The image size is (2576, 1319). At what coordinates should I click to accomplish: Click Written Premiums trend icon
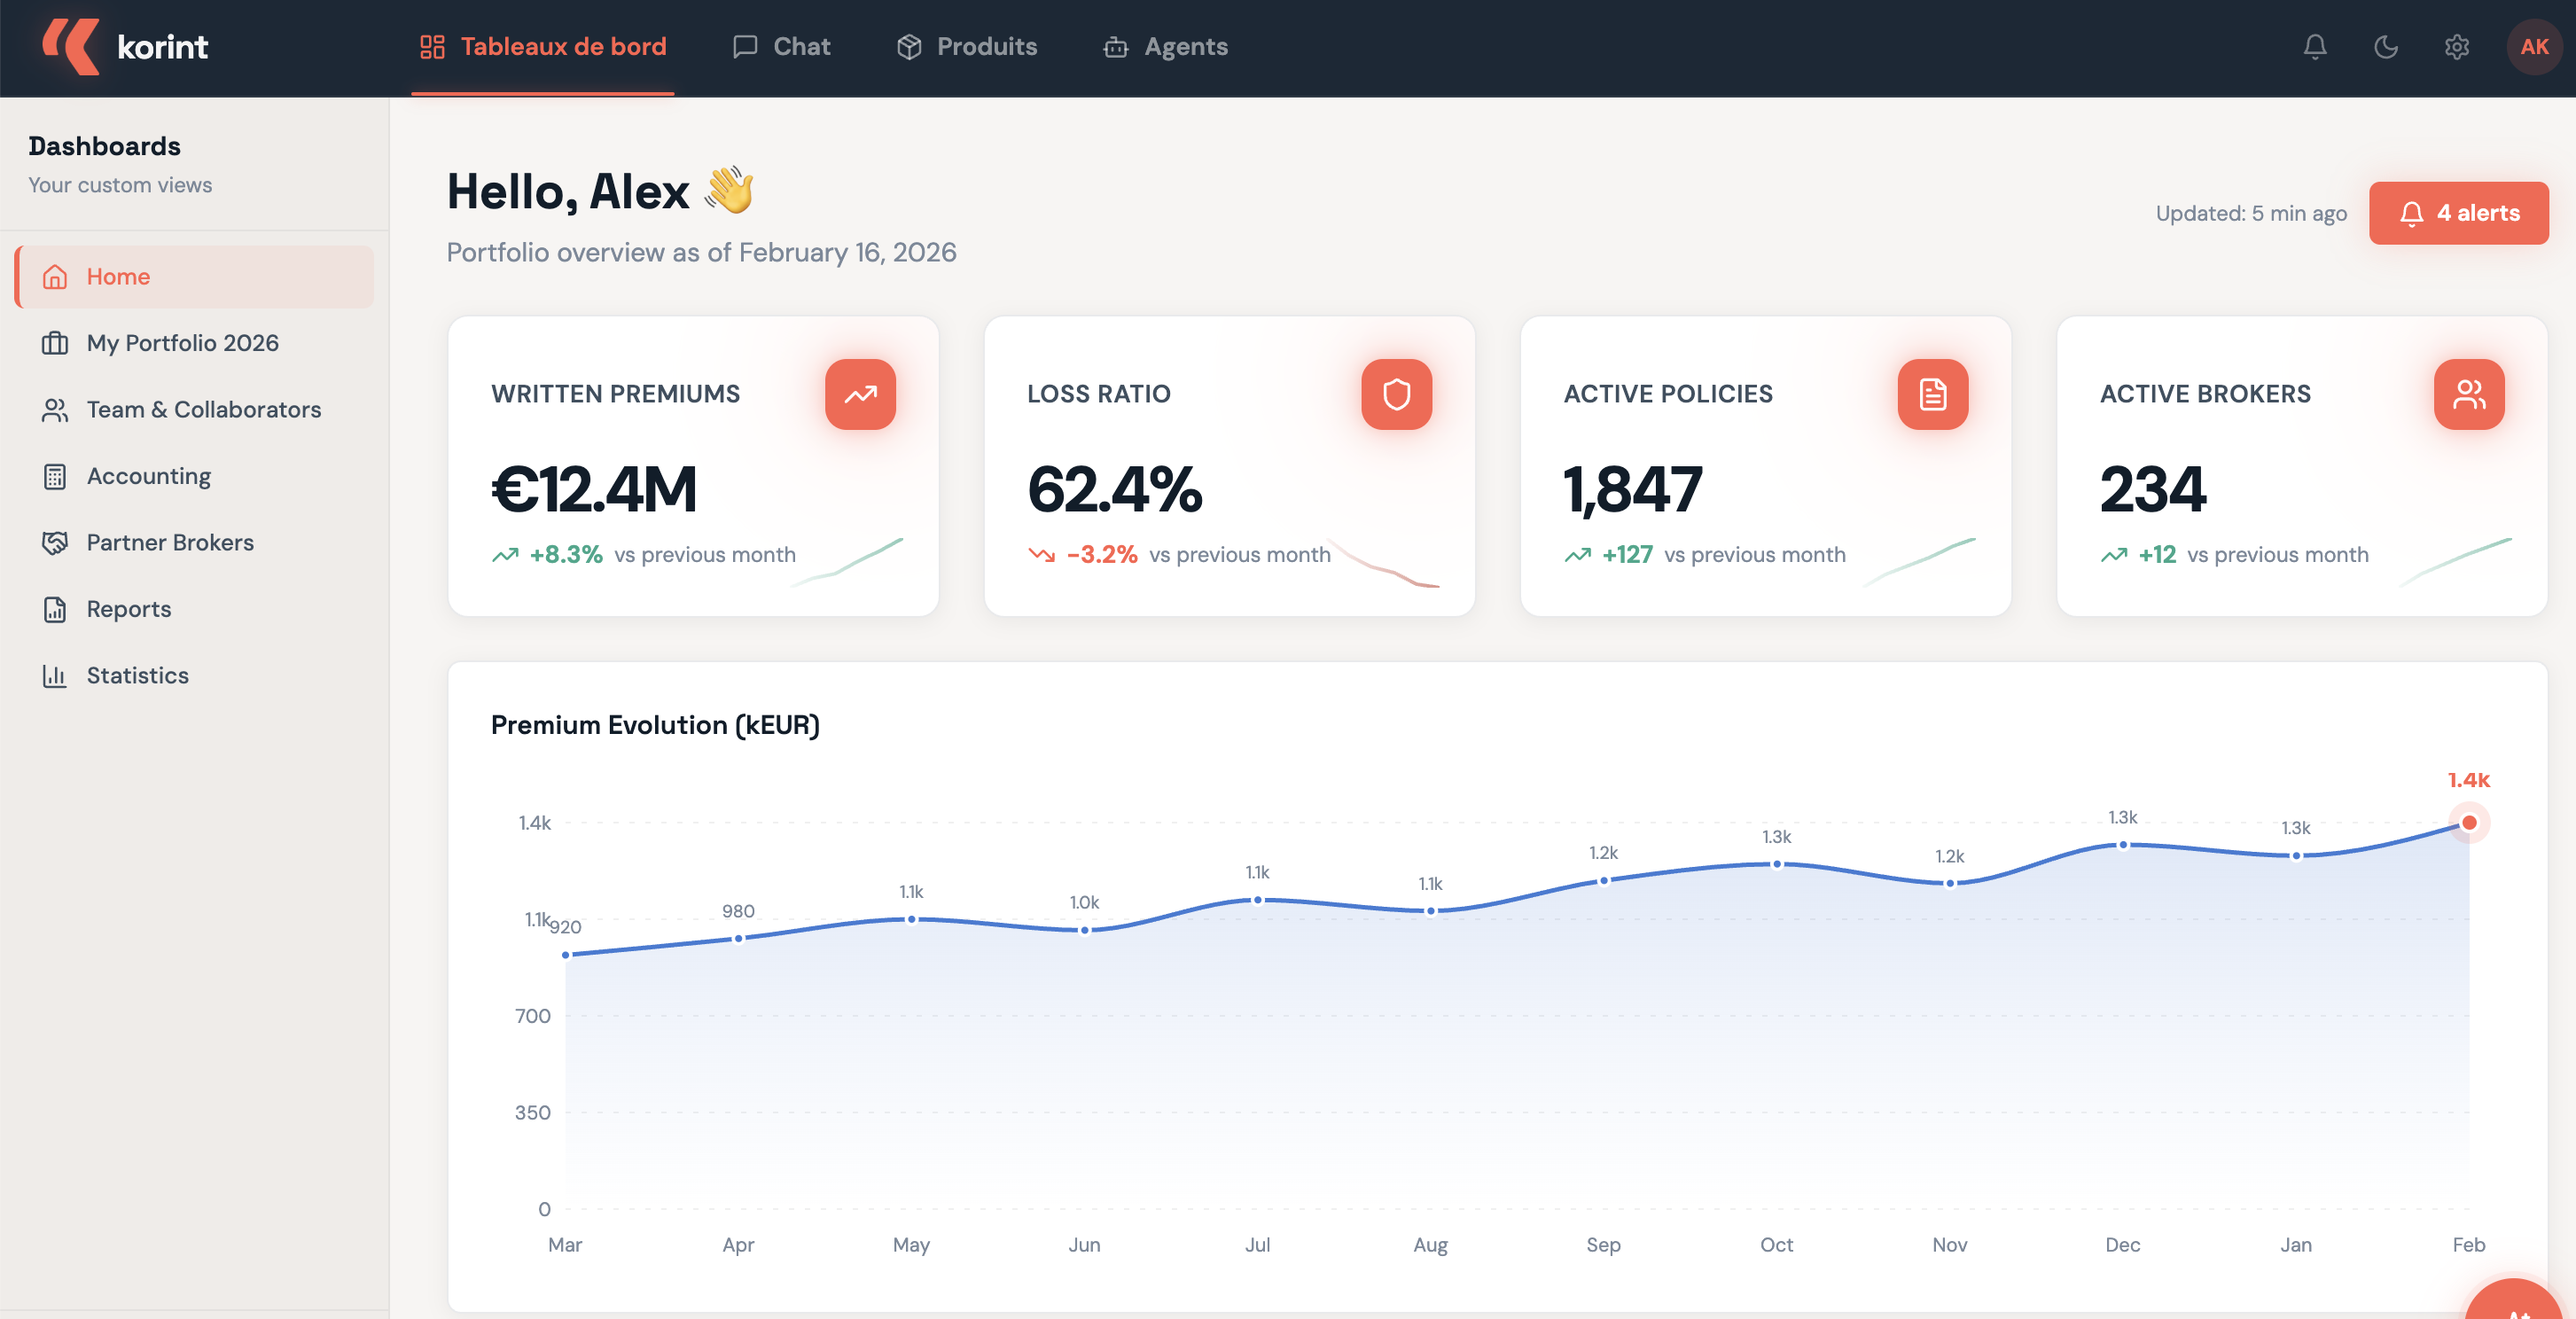860,394
